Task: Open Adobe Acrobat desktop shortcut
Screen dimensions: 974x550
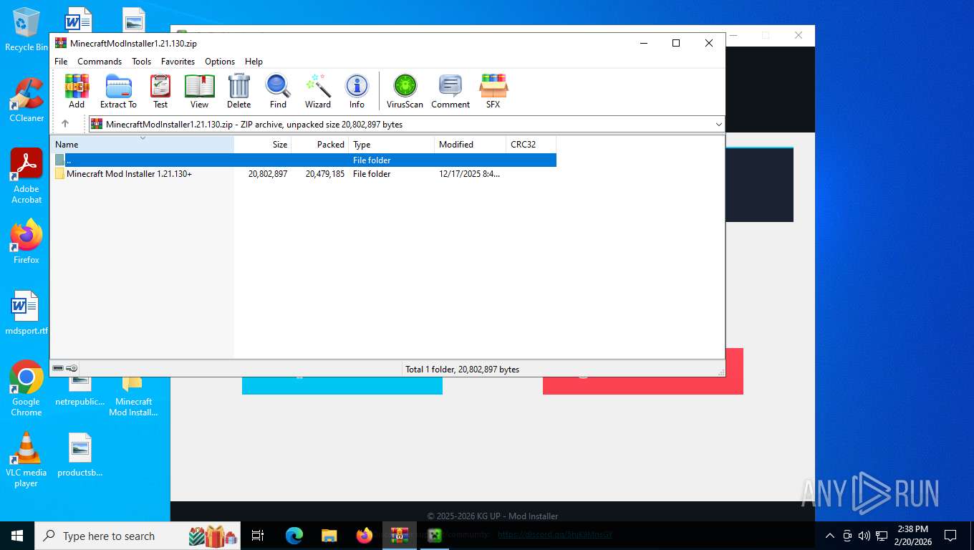Action: (26, 176)
